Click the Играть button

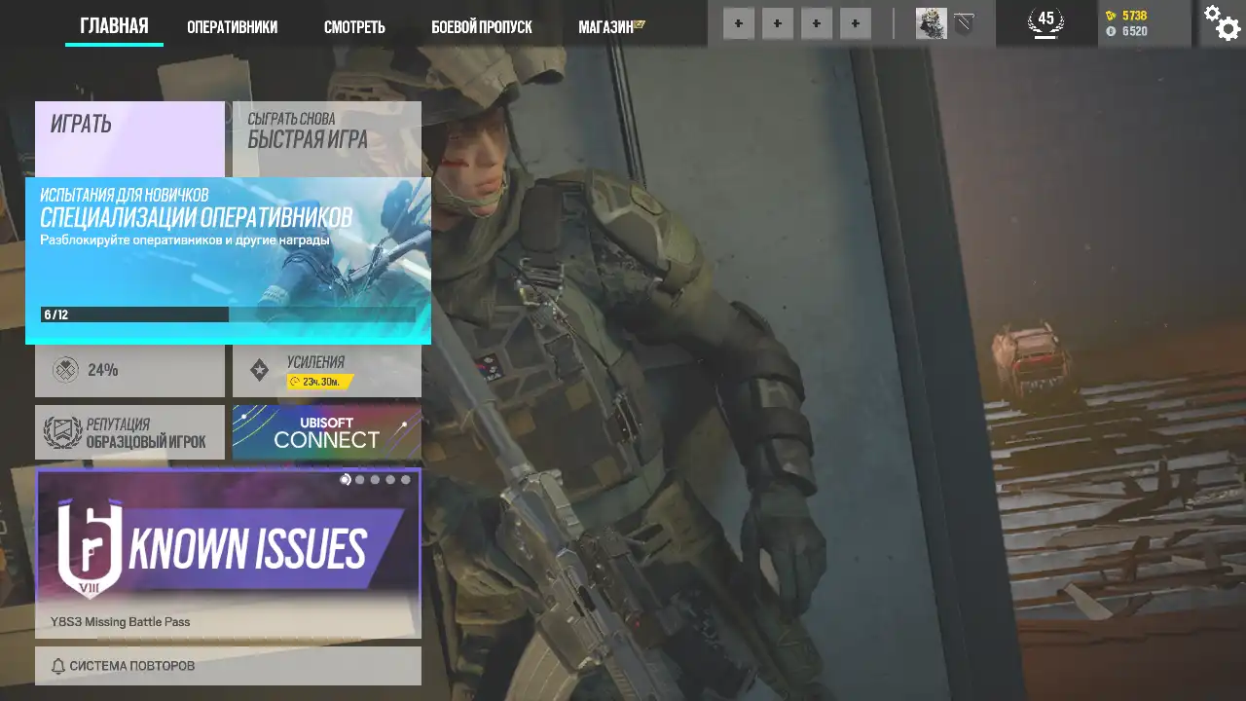pos(129,138)
